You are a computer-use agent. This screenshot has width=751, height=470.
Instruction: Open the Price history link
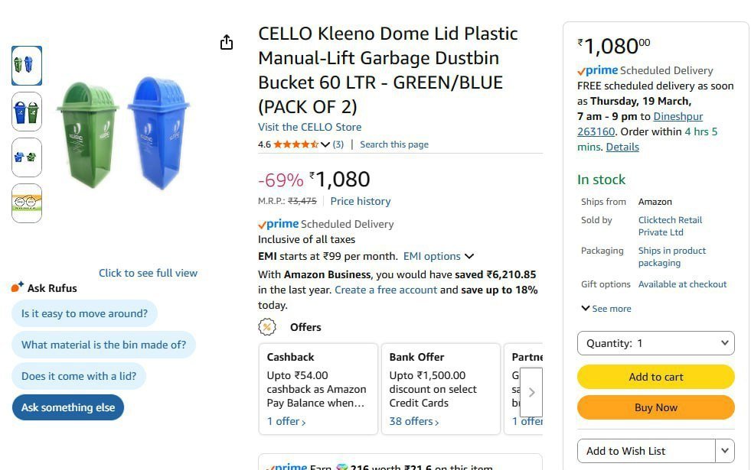pyautogui.click(x=361, y=201)
